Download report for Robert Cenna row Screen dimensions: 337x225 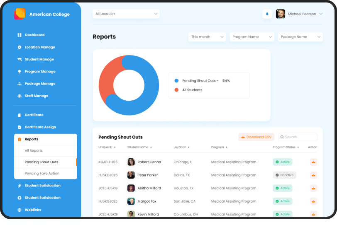(x=314, y=162)
